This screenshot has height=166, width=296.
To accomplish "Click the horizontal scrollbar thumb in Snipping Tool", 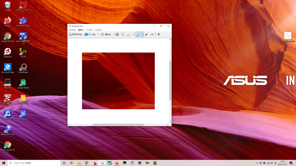I will [x=118, y=125].
